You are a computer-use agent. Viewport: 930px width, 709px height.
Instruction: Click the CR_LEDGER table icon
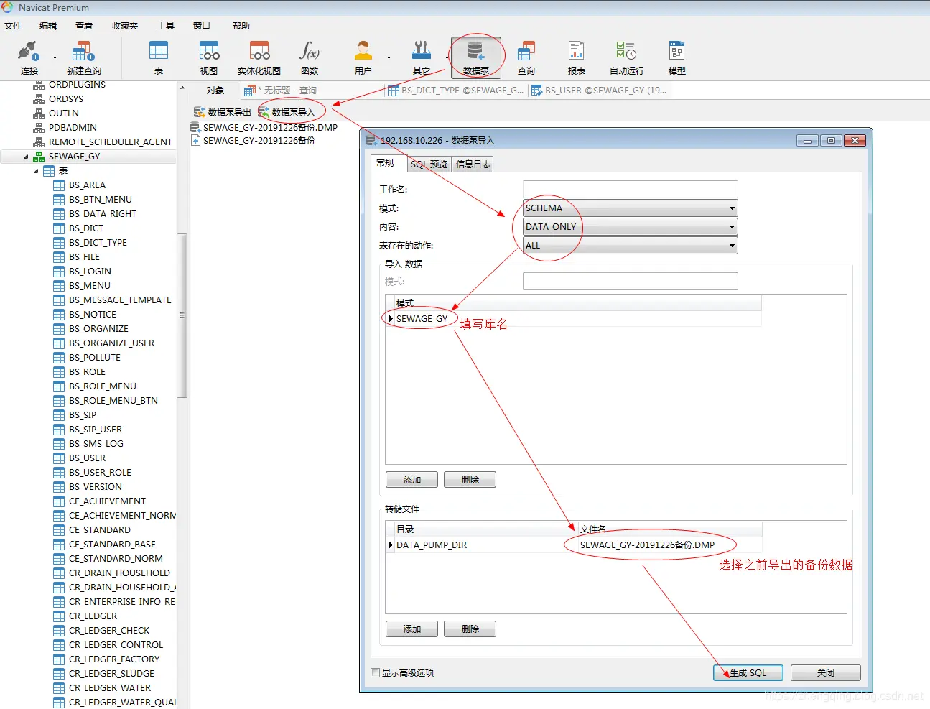[x=59, y=616]
